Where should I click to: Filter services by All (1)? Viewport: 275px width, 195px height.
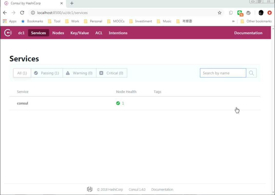[22, 73]
